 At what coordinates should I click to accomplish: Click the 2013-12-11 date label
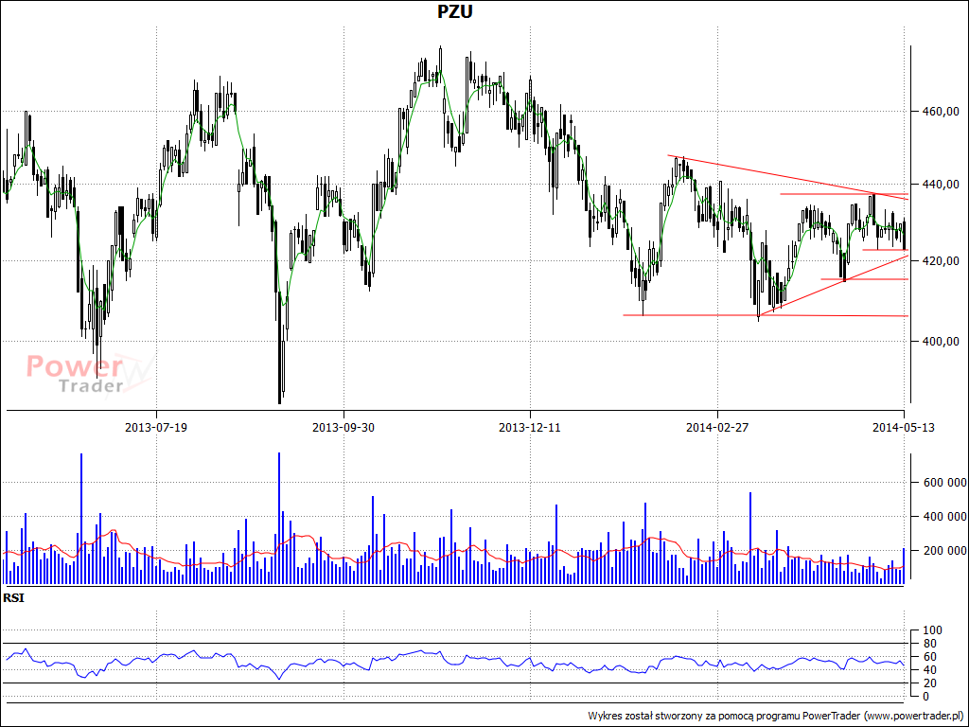[530, 427]
